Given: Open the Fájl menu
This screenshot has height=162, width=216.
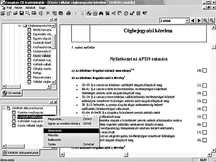Looking at the screenshot, I should tap(9, 8).
